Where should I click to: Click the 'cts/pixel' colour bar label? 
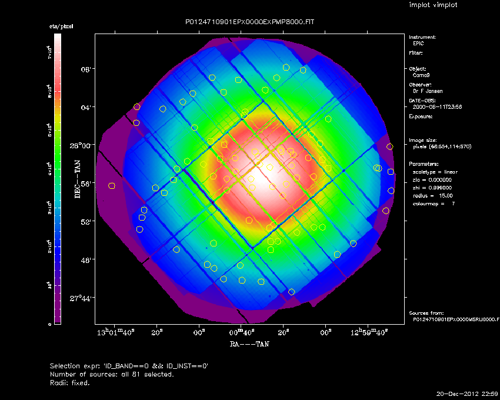61,26
